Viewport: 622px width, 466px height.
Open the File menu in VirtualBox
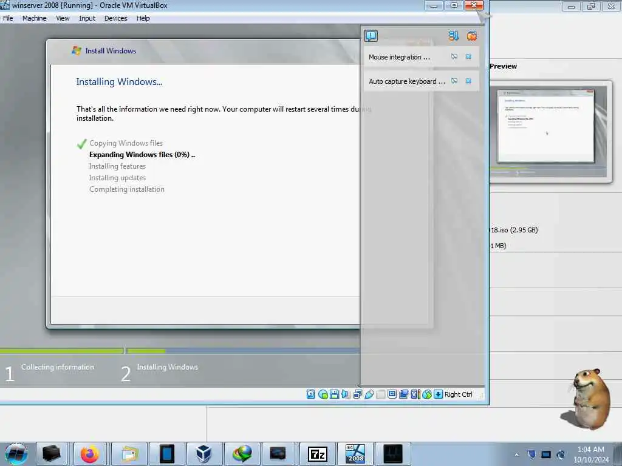[x=8, y=18]
